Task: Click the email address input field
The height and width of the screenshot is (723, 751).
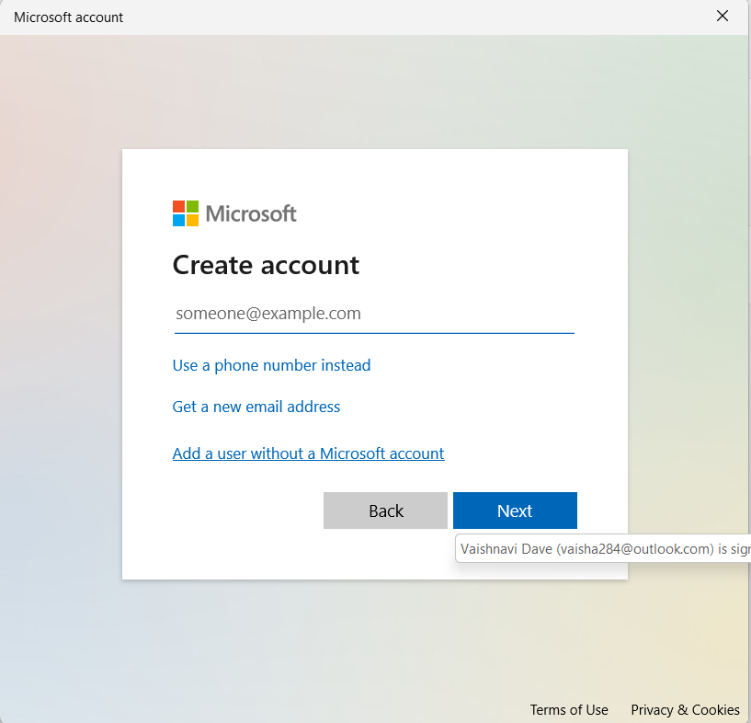Action: pos(374,314)
